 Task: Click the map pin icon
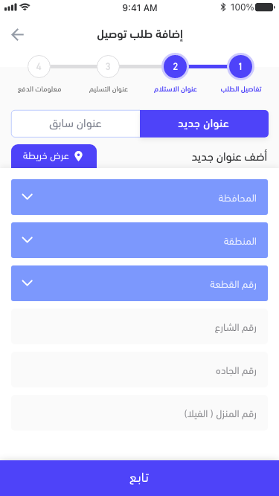tap(78, 156)
